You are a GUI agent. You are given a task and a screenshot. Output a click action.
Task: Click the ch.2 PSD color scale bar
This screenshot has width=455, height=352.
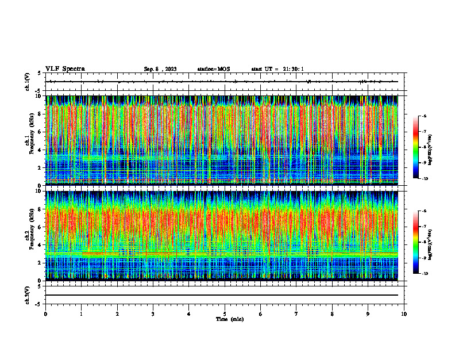coord(416,242)
